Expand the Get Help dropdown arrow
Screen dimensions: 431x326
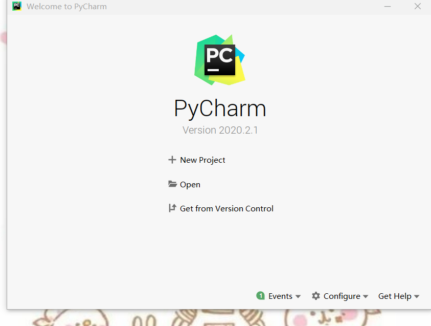pos(417,296)
